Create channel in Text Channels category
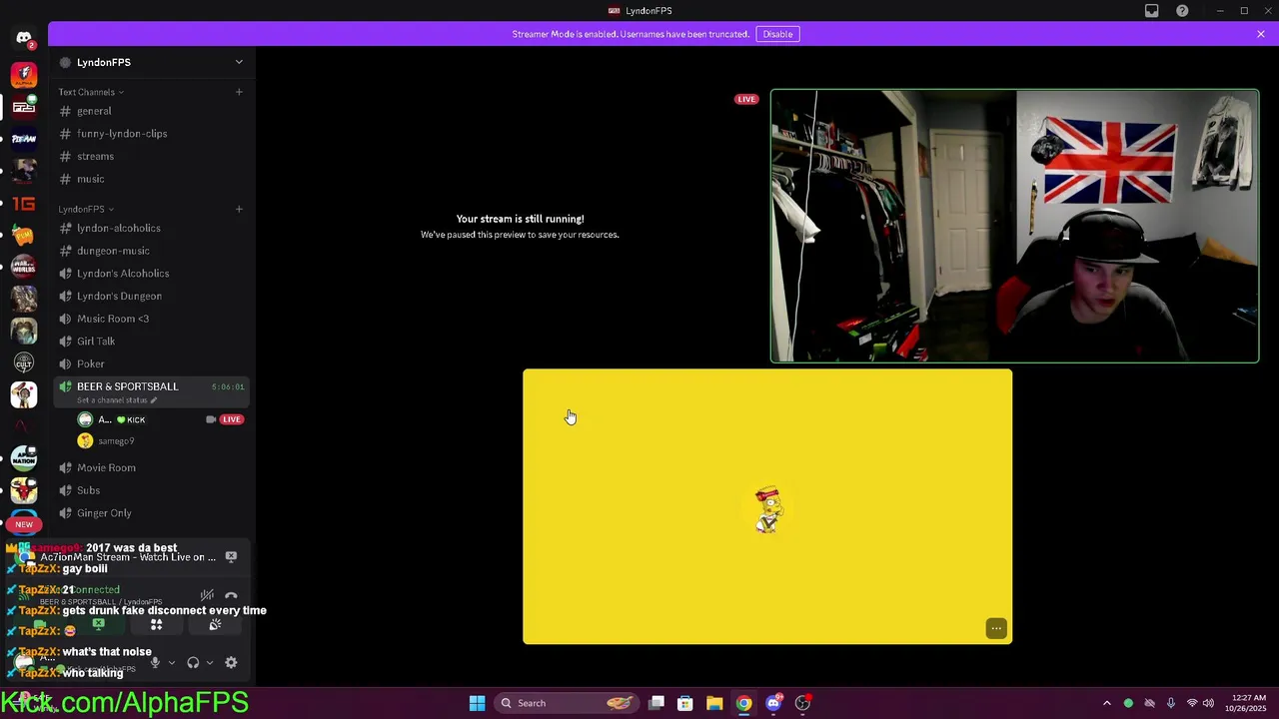The height and width of the screenshot is (719, 1279). pos(239,92)
